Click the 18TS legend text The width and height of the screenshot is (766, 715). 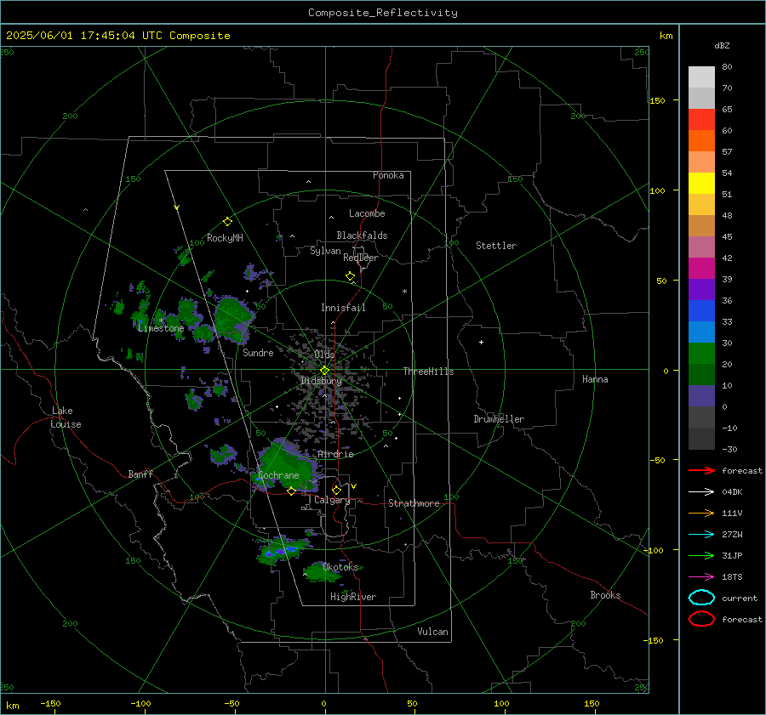tap(732, 577)
